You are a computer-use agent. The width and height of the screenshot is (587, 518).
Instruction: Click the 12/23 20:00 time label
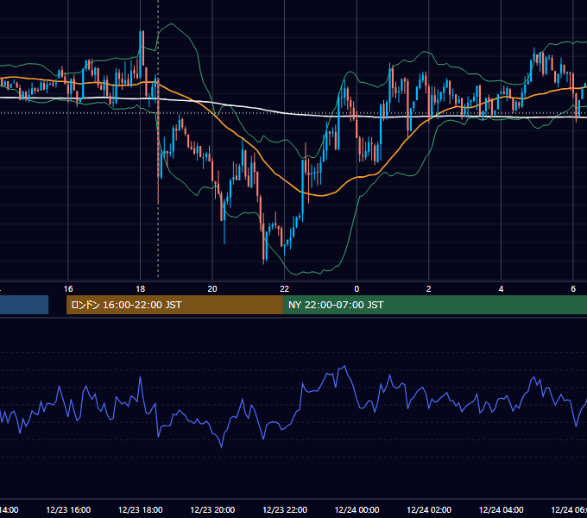click(212, 509)
